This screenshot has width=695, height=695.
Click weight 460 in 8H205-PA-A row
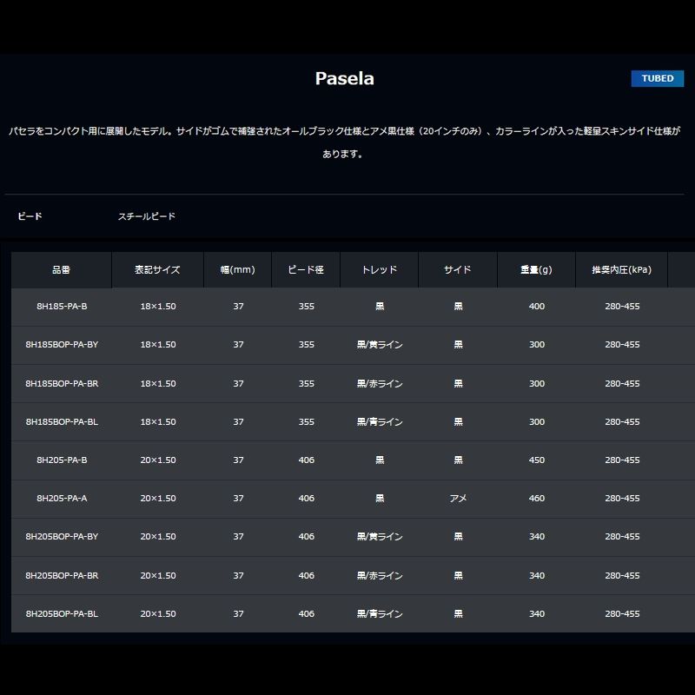(x=536, y=498)
